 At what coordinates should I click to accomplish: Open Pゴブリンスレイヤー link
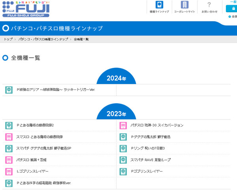(147, 172)
